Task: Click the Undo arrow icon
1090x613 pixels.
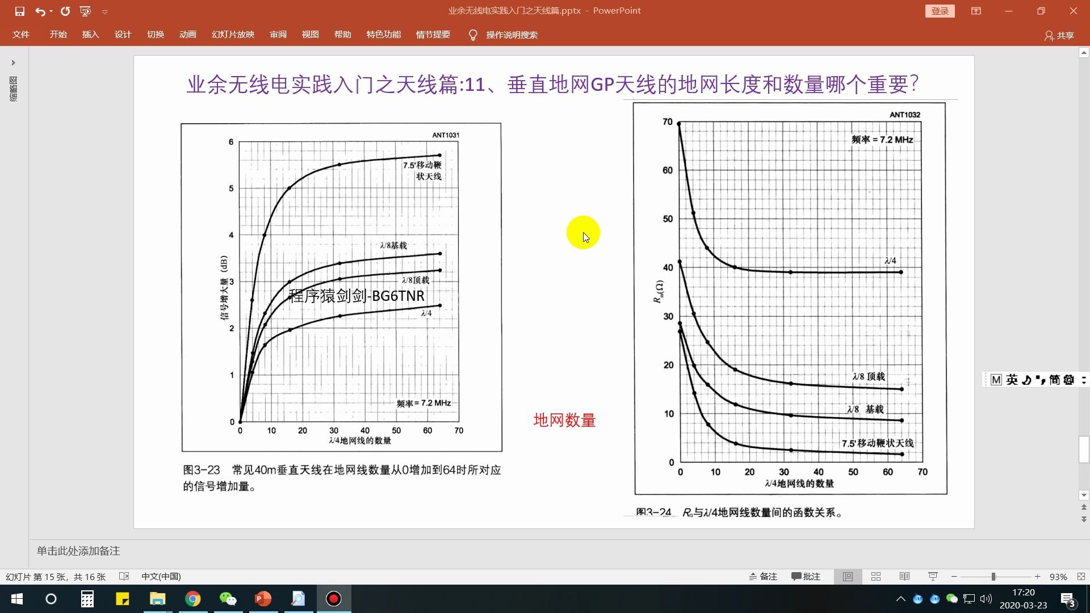Action: coord(39,11)
